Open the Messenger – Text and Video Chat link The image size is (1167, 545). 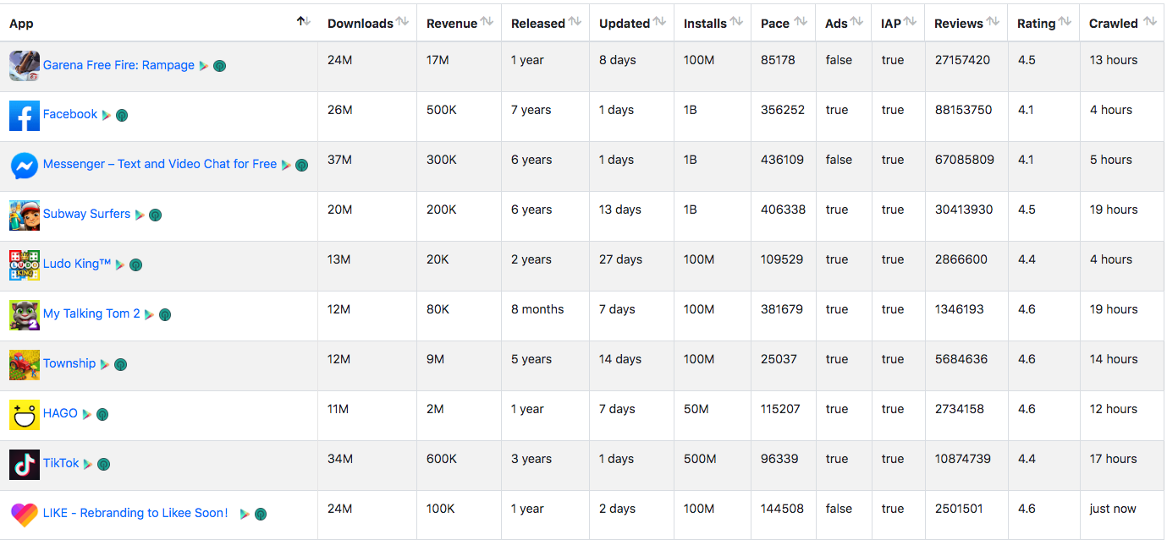(x=160, y=164)
